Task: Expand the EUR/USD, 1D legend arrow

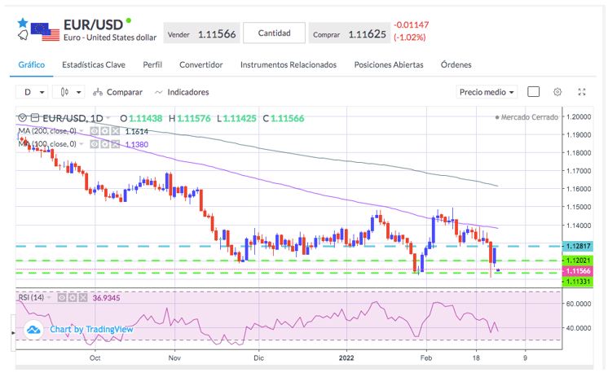Action: click(x=108, y=118)
